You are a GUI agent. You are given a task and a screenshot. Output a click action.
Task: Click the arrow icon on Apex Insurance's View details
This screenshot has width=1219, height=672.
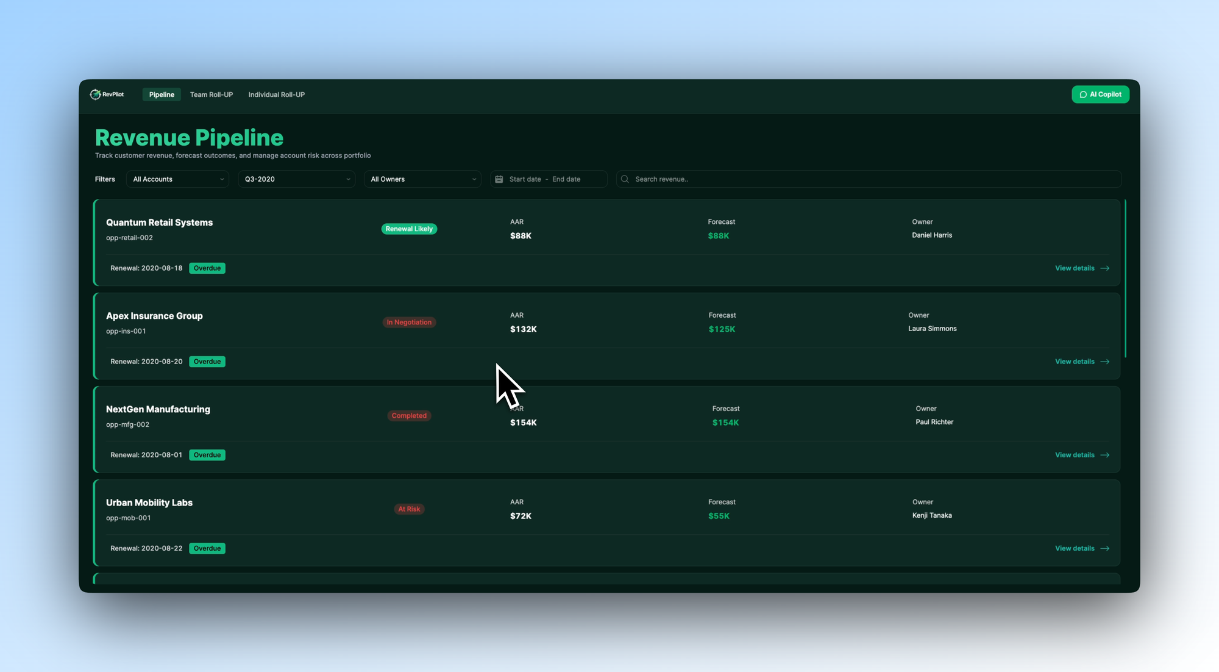[1104, 361]
